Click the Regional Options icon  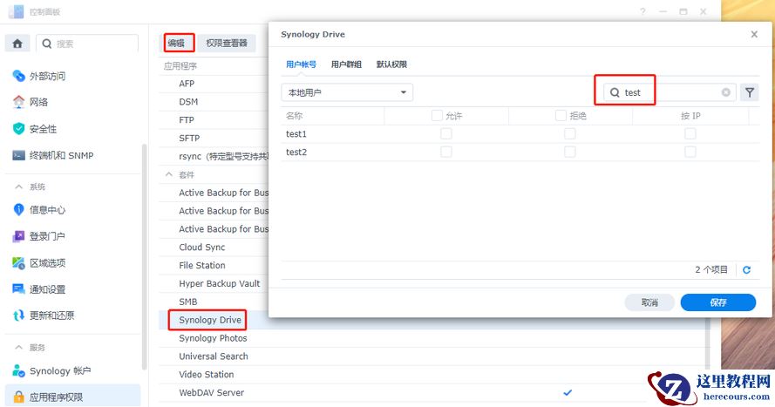(18, 263)
